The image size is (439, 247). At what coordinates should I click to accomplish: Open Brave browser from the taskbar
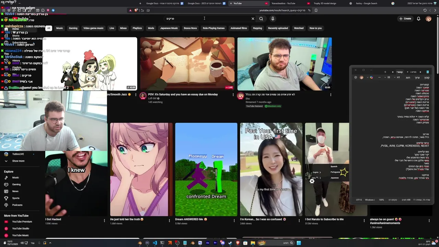[x=238, y=243]
